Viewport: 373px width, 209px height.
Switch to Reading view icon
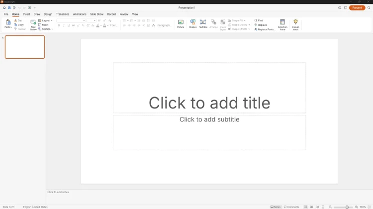(x=317, y=207)
